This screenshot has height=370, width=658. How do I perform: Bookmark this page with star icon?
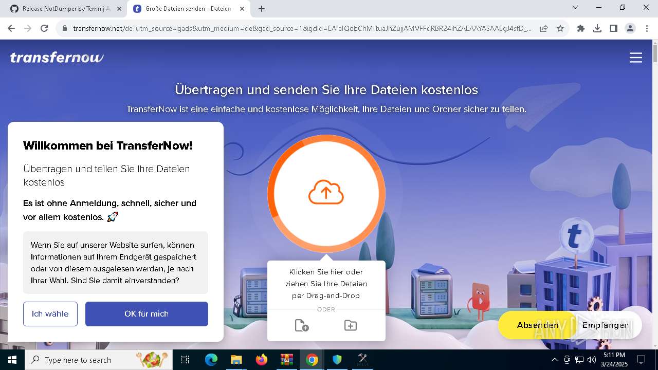click(560, 28)
